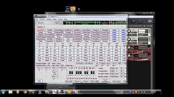This screenshot has width=174, height=97.
Task: Open the Help menu in menu bar
Action: click(66, 19)
